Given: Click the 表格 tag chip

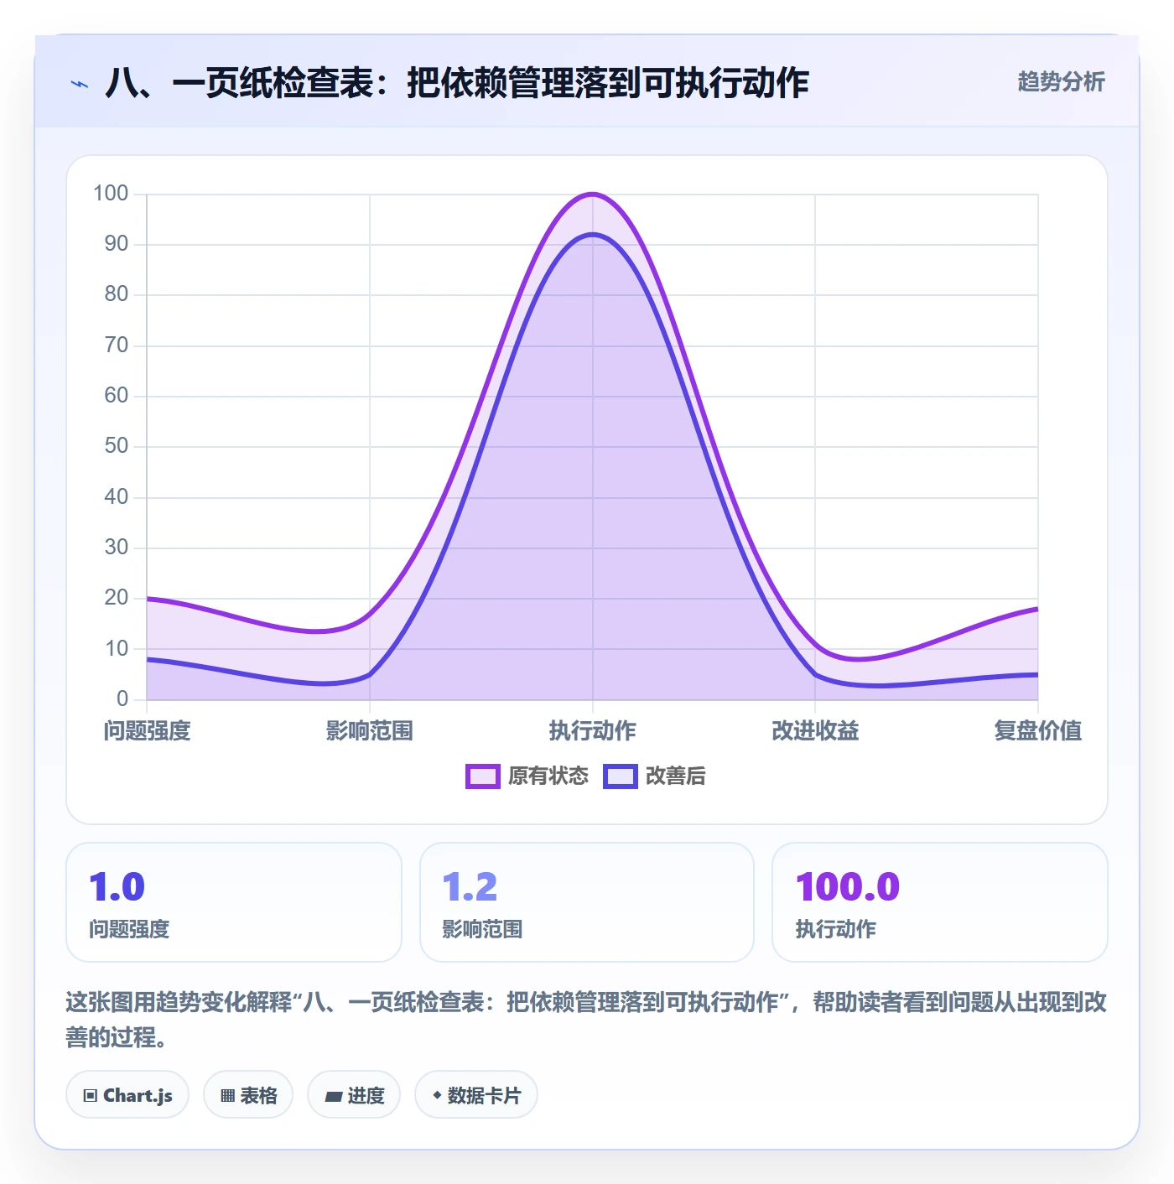Looking at the screenshot, I should (248, 1094).
